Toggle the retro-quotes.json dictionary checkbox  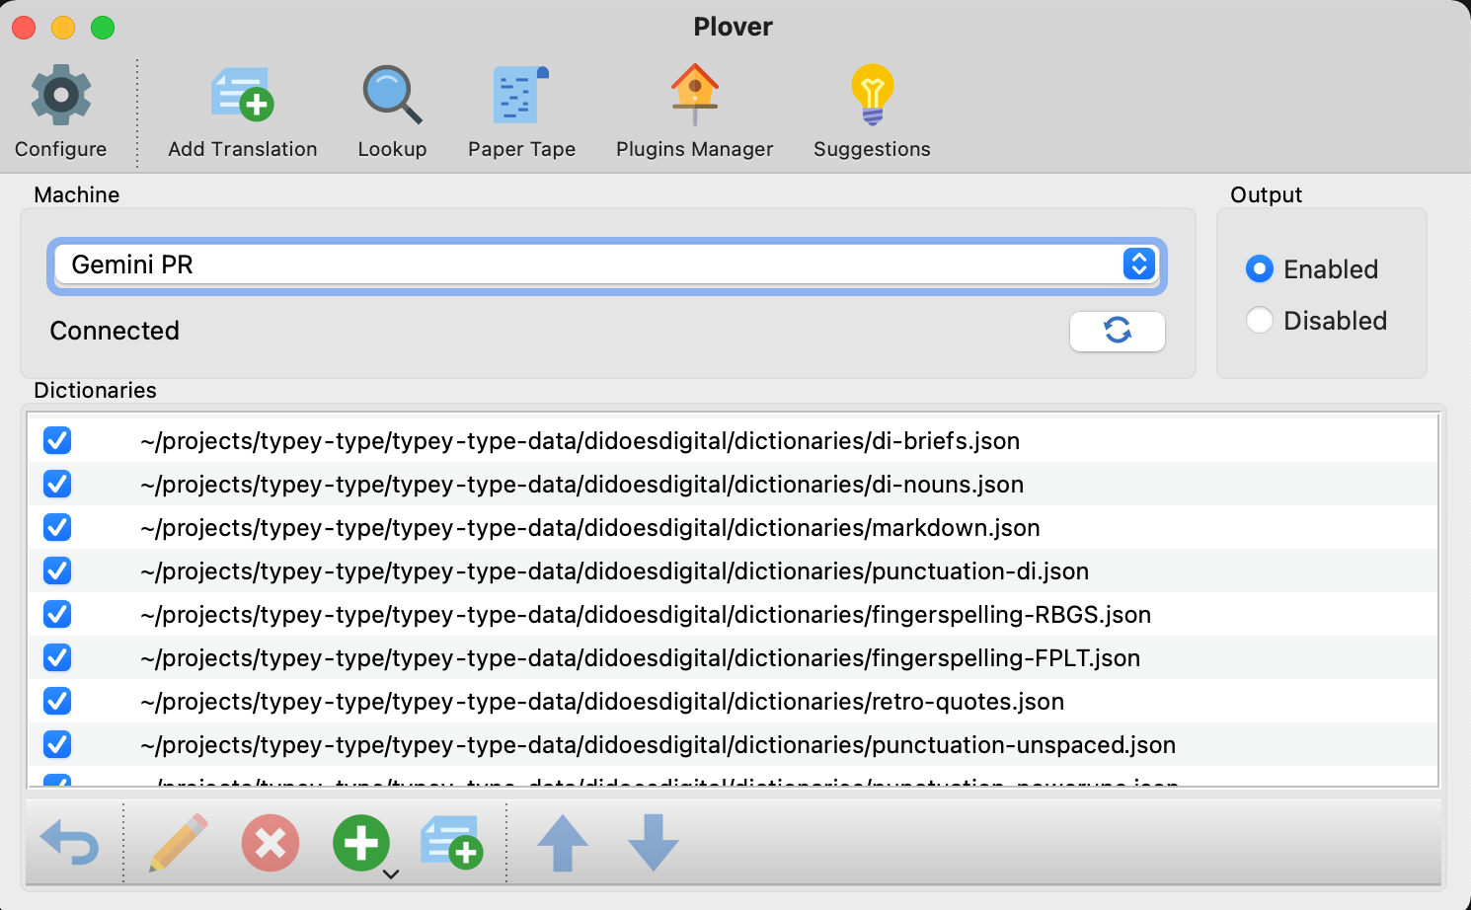click(x=57, y=701)
